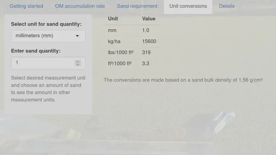Open the millimeters (mm) unit selector

(48, 36)
